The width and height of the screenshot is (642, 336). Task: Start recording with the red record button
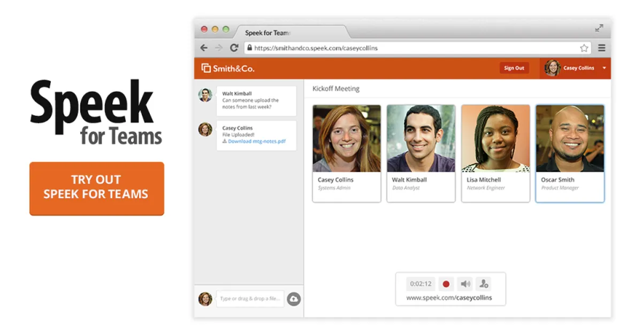(446, 284)
